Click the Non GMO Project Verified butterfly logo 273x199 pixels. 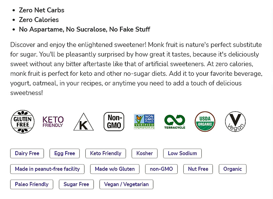click(144, 121)
